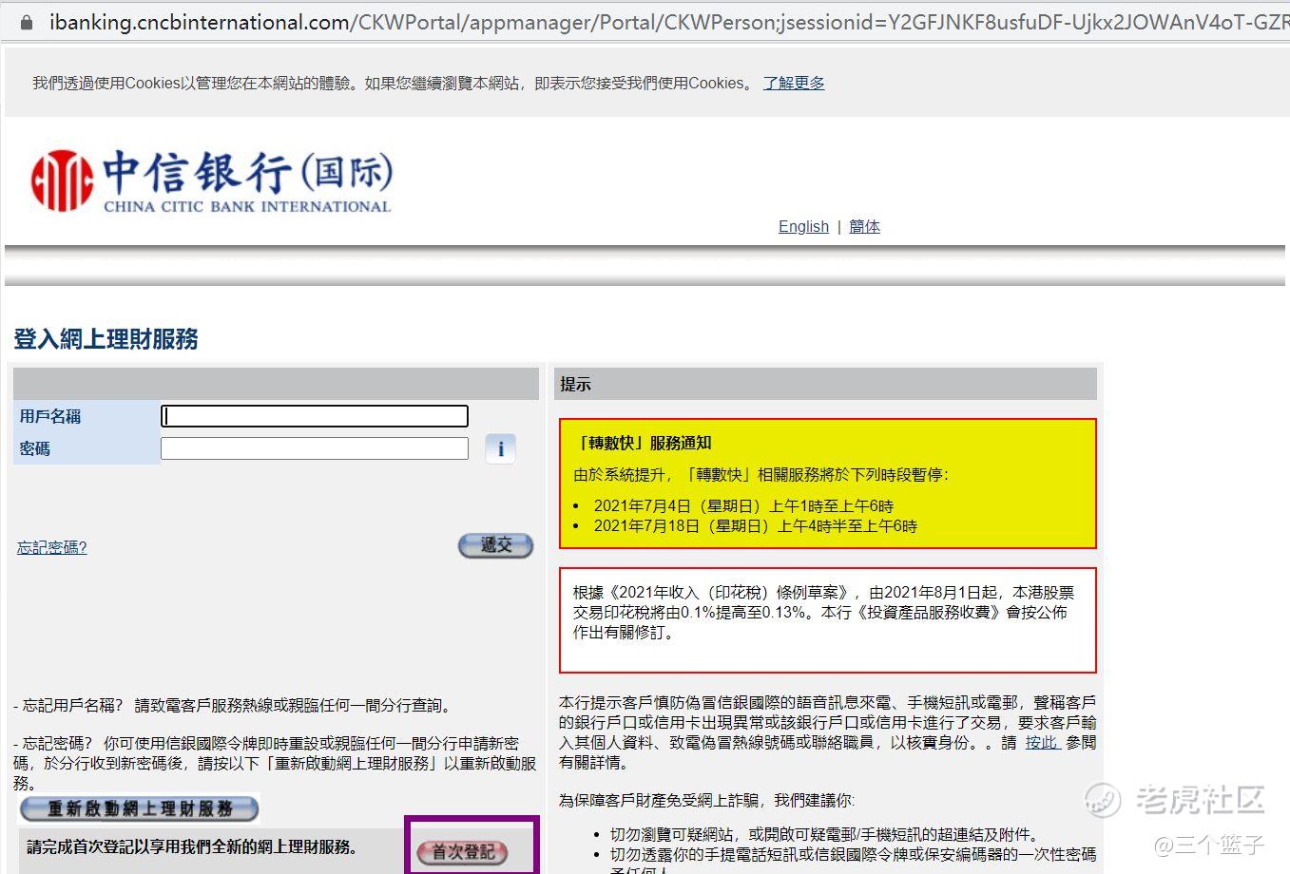1290x874 pixels.
Task: Open the 忘記密碼? link
Action: [x=52, y=547]
